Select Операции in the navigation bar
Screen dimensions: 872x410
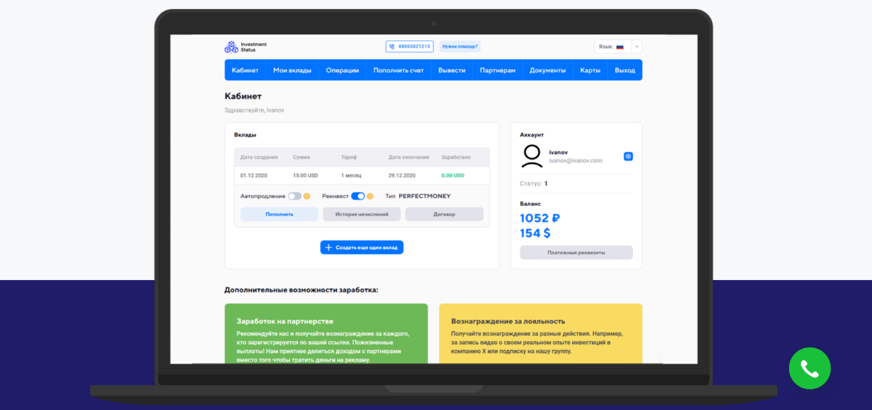tap(342, 70)
